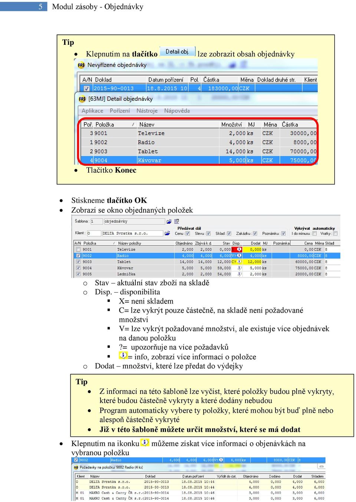Click the Šablona number input field
Screen dimensions: 356x502
[x=97, y=221]
